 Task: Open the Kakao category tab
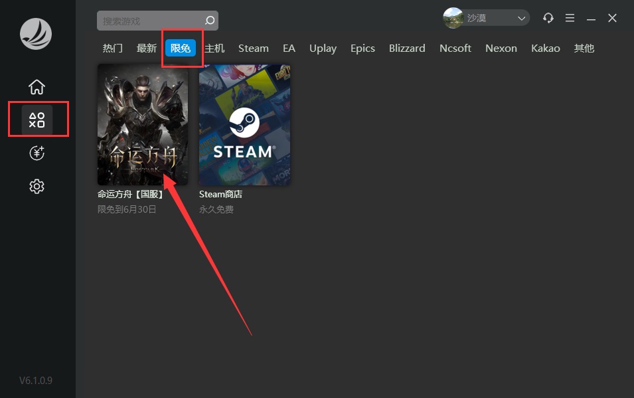546,49
